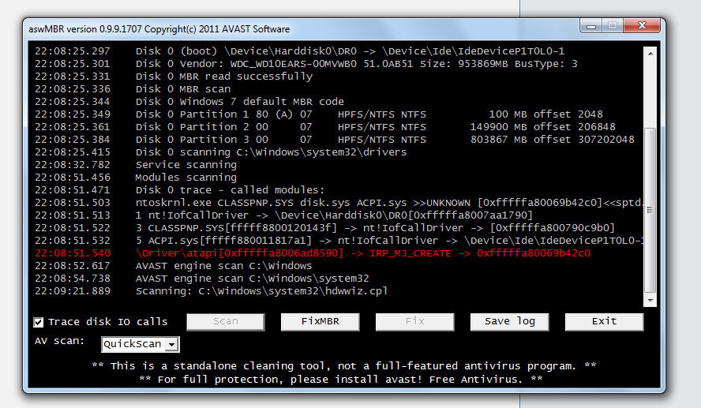This screenshot has width=701, height=408.
Task: Click the Exit button
Action: click(605, 322)
